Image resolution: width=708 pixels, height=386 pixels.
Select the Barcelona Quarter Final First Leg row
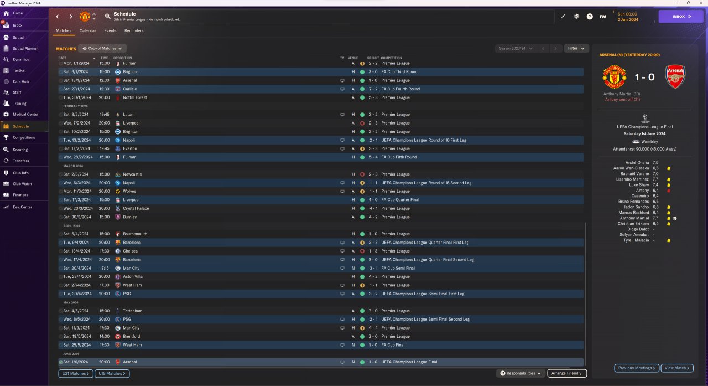point(320,243)
